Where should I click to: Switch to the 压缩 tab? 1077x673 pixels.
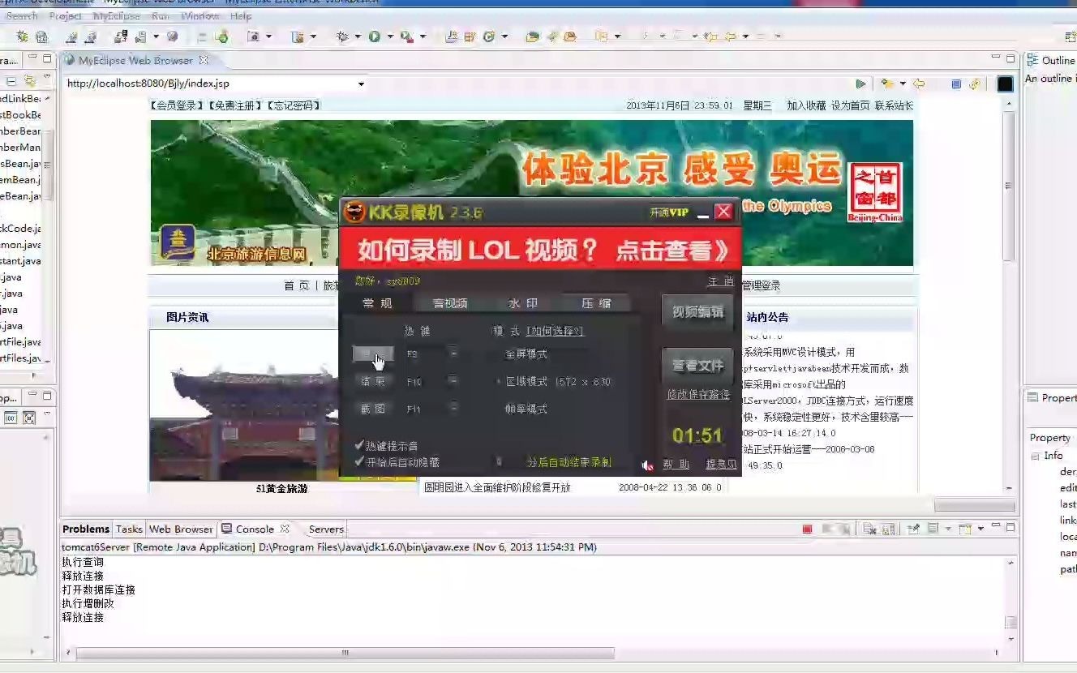coord(596,303)
